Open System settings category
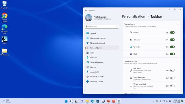The width and height of the screenshot is (185, 104). pyautogui.click(x=102, y=34)
